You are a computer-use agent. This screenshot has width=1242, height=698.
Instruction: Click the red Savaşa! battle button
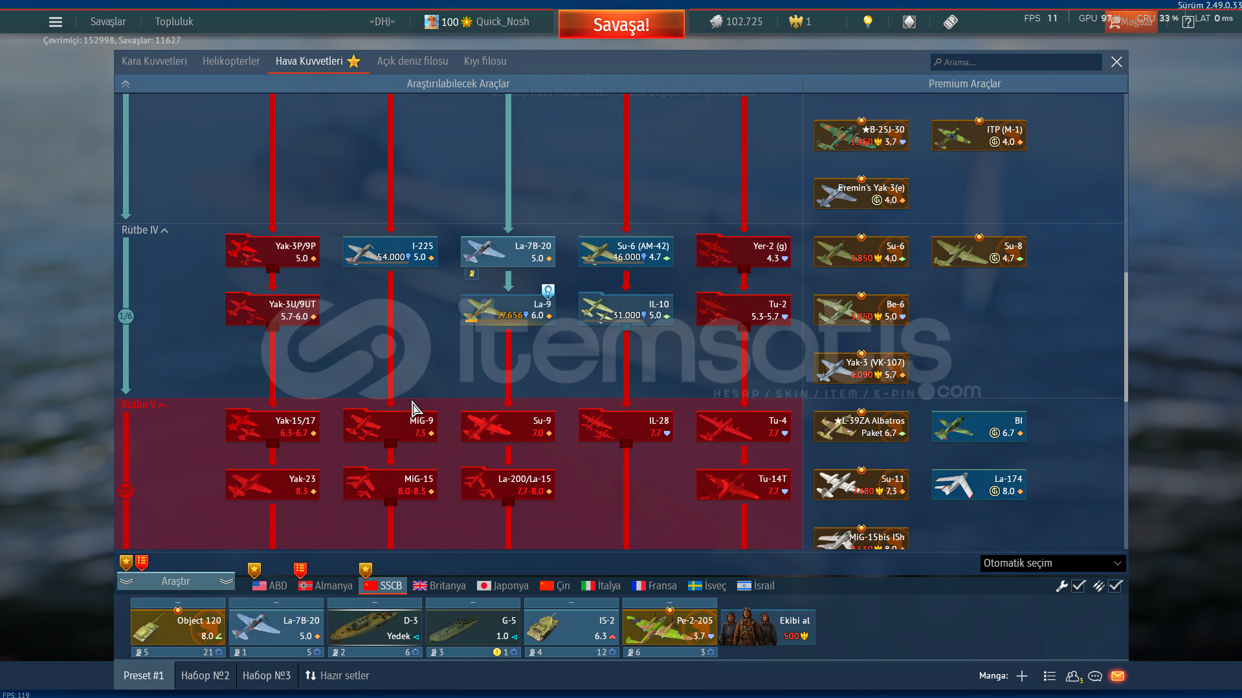tap(621, 25)
